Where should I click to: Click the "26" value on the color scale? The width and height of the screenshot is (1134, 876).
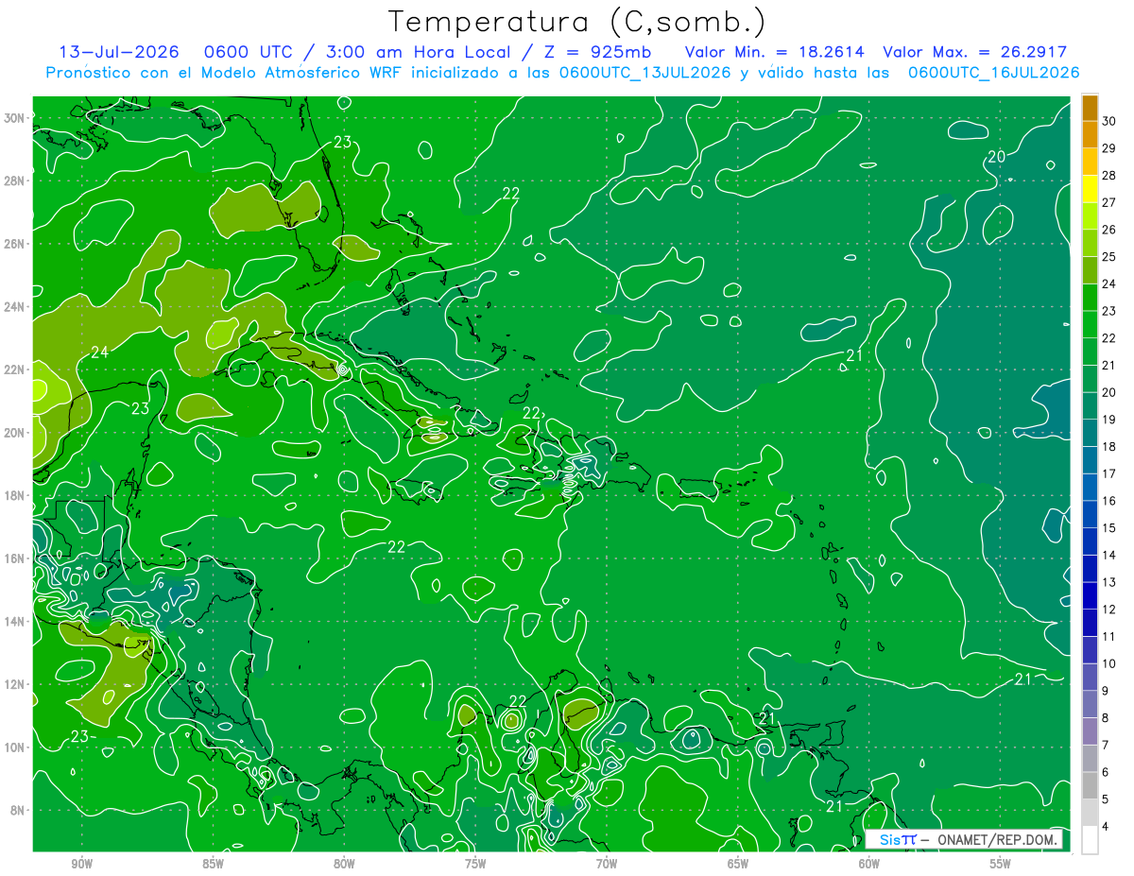(x=1109, y=230)
